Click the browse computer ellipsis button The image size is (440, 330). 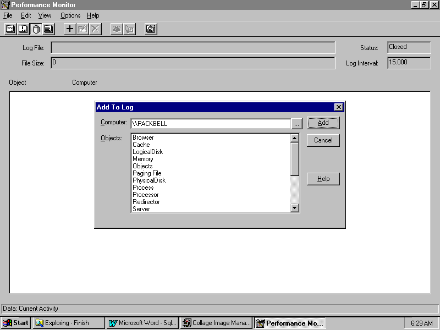pos(296,124)
